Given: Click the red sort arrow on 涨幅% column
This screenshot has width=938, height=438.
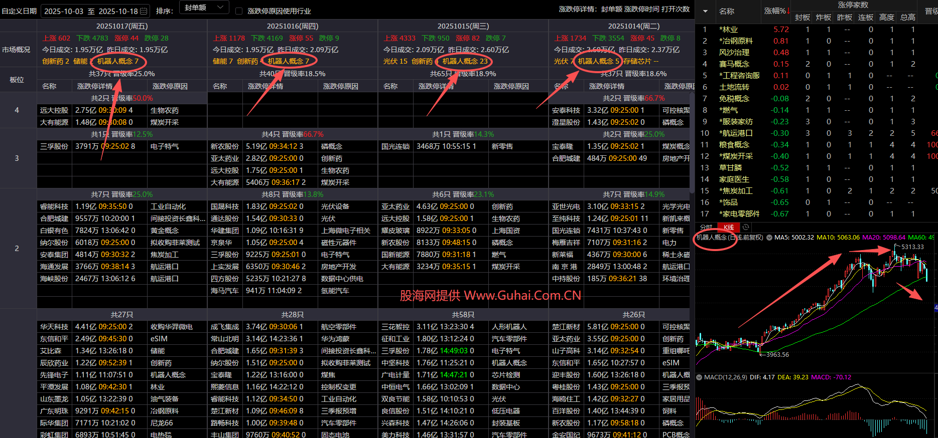Looking at the screenshot, I should (788, 11).
